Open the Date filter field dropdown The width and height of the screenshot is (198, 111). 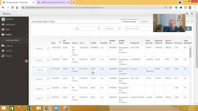(87, 29)
